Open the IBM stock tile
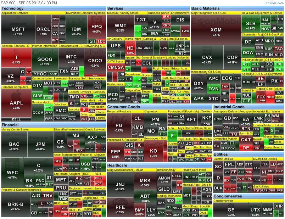285x219 pixels. click(x=76, y=29)
